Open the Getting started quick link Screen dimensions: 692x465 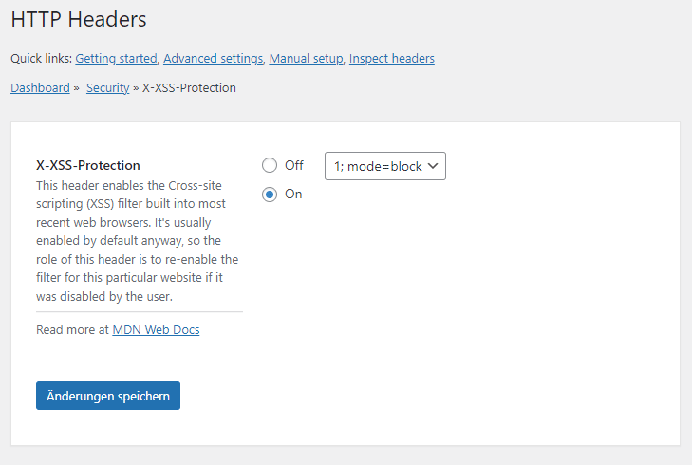coord(116,59)
